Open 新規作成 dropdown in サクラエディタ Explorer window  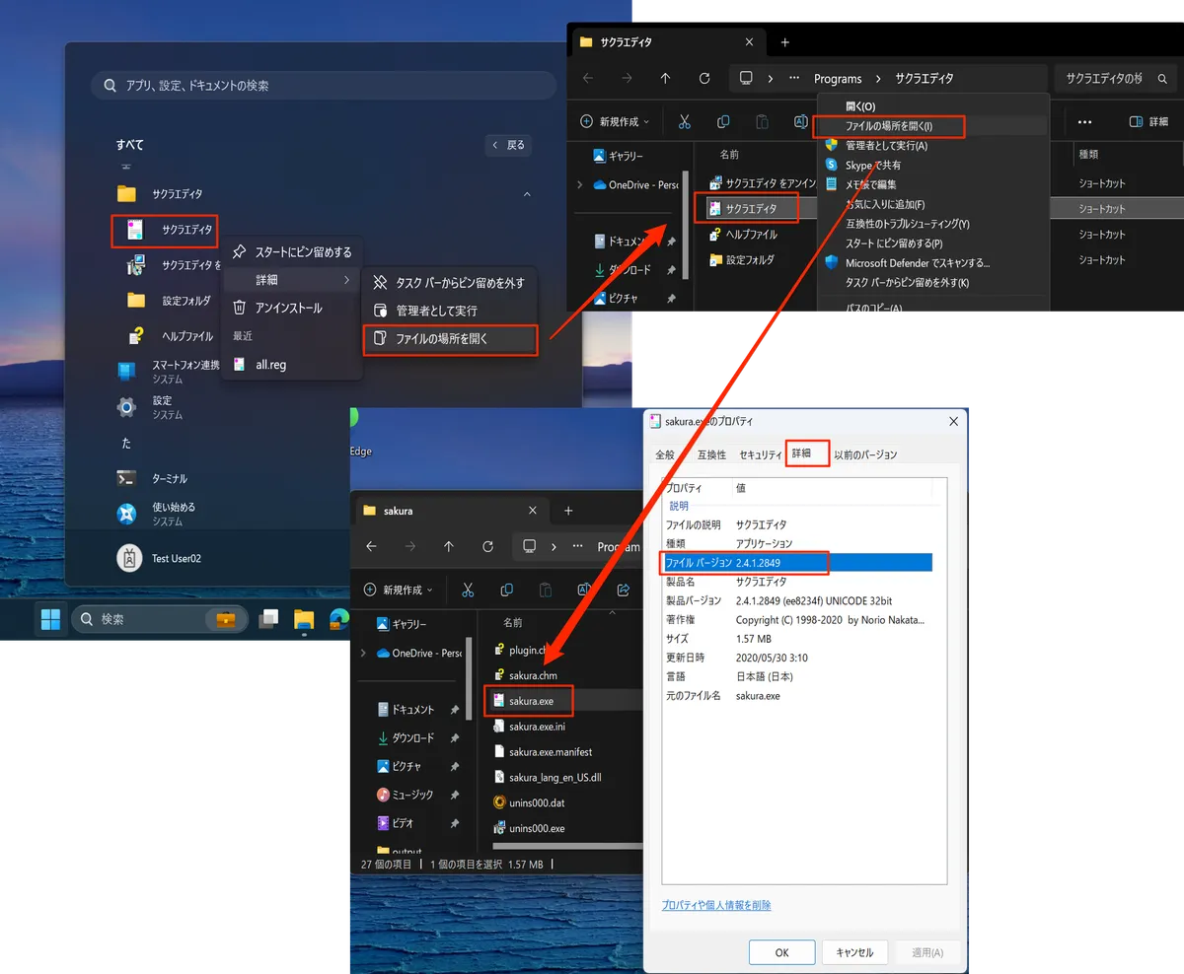pyautogui.click(x=616, y=121)
